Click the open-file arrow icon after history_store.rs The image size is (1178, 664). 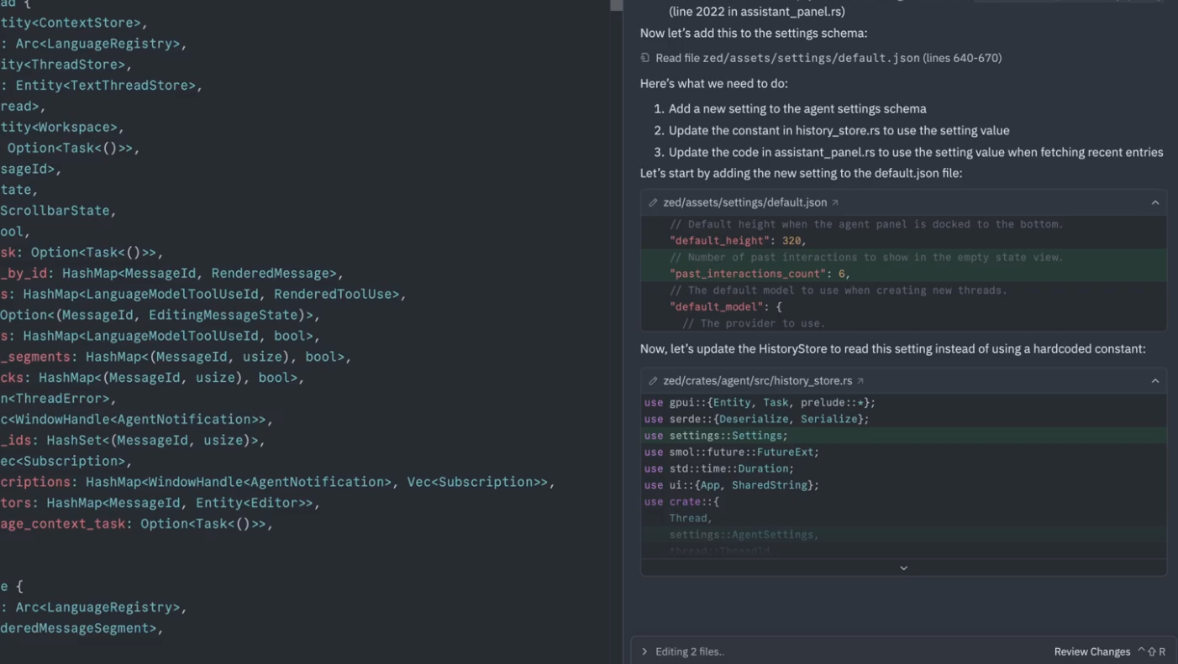(x=860, y=381)
